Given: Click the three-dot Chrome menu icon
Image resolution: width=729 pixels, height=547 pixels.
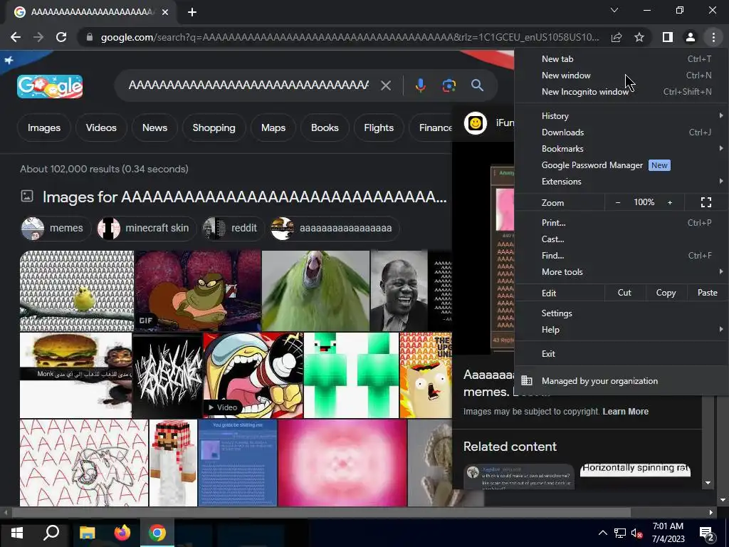Looking at the screenshot, I should (x=713, y=37).
